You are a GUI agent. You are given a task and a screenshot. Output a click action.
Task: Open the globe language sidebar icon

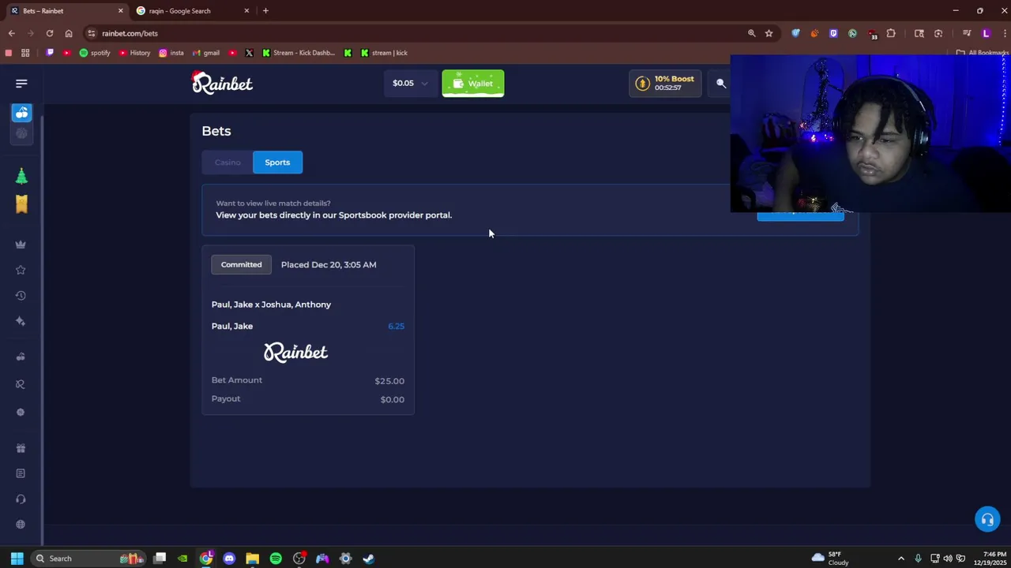(21, 525)
